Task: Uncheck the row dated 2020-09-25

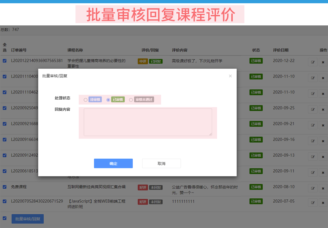Action: pyautogui.click(x=5, y=108)
